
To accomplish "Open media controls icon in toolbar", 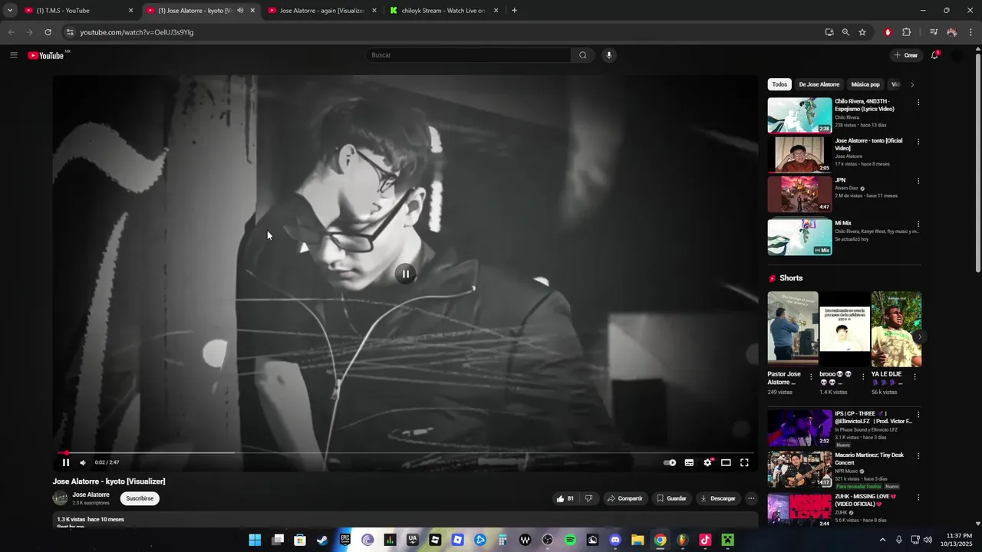I will [x=934, y=32].
